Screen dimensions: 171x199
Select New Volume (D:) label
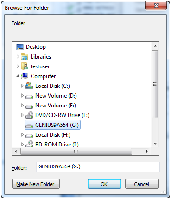click(56, 96)
